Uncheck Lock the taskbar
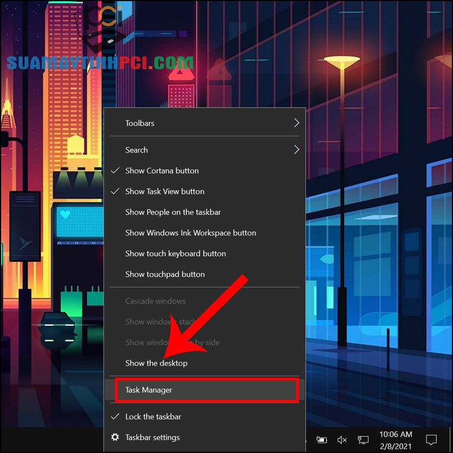This screenshot has width=453, height=453. click(x=153, y=416)
